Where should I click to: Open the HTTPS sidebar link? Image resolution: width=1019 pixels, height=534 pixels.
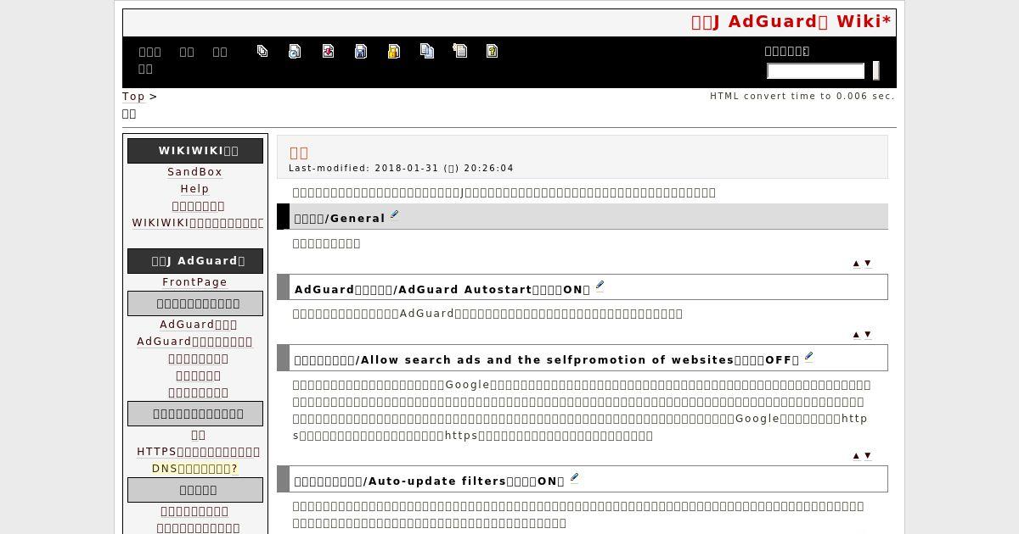[x=198, y=452]
